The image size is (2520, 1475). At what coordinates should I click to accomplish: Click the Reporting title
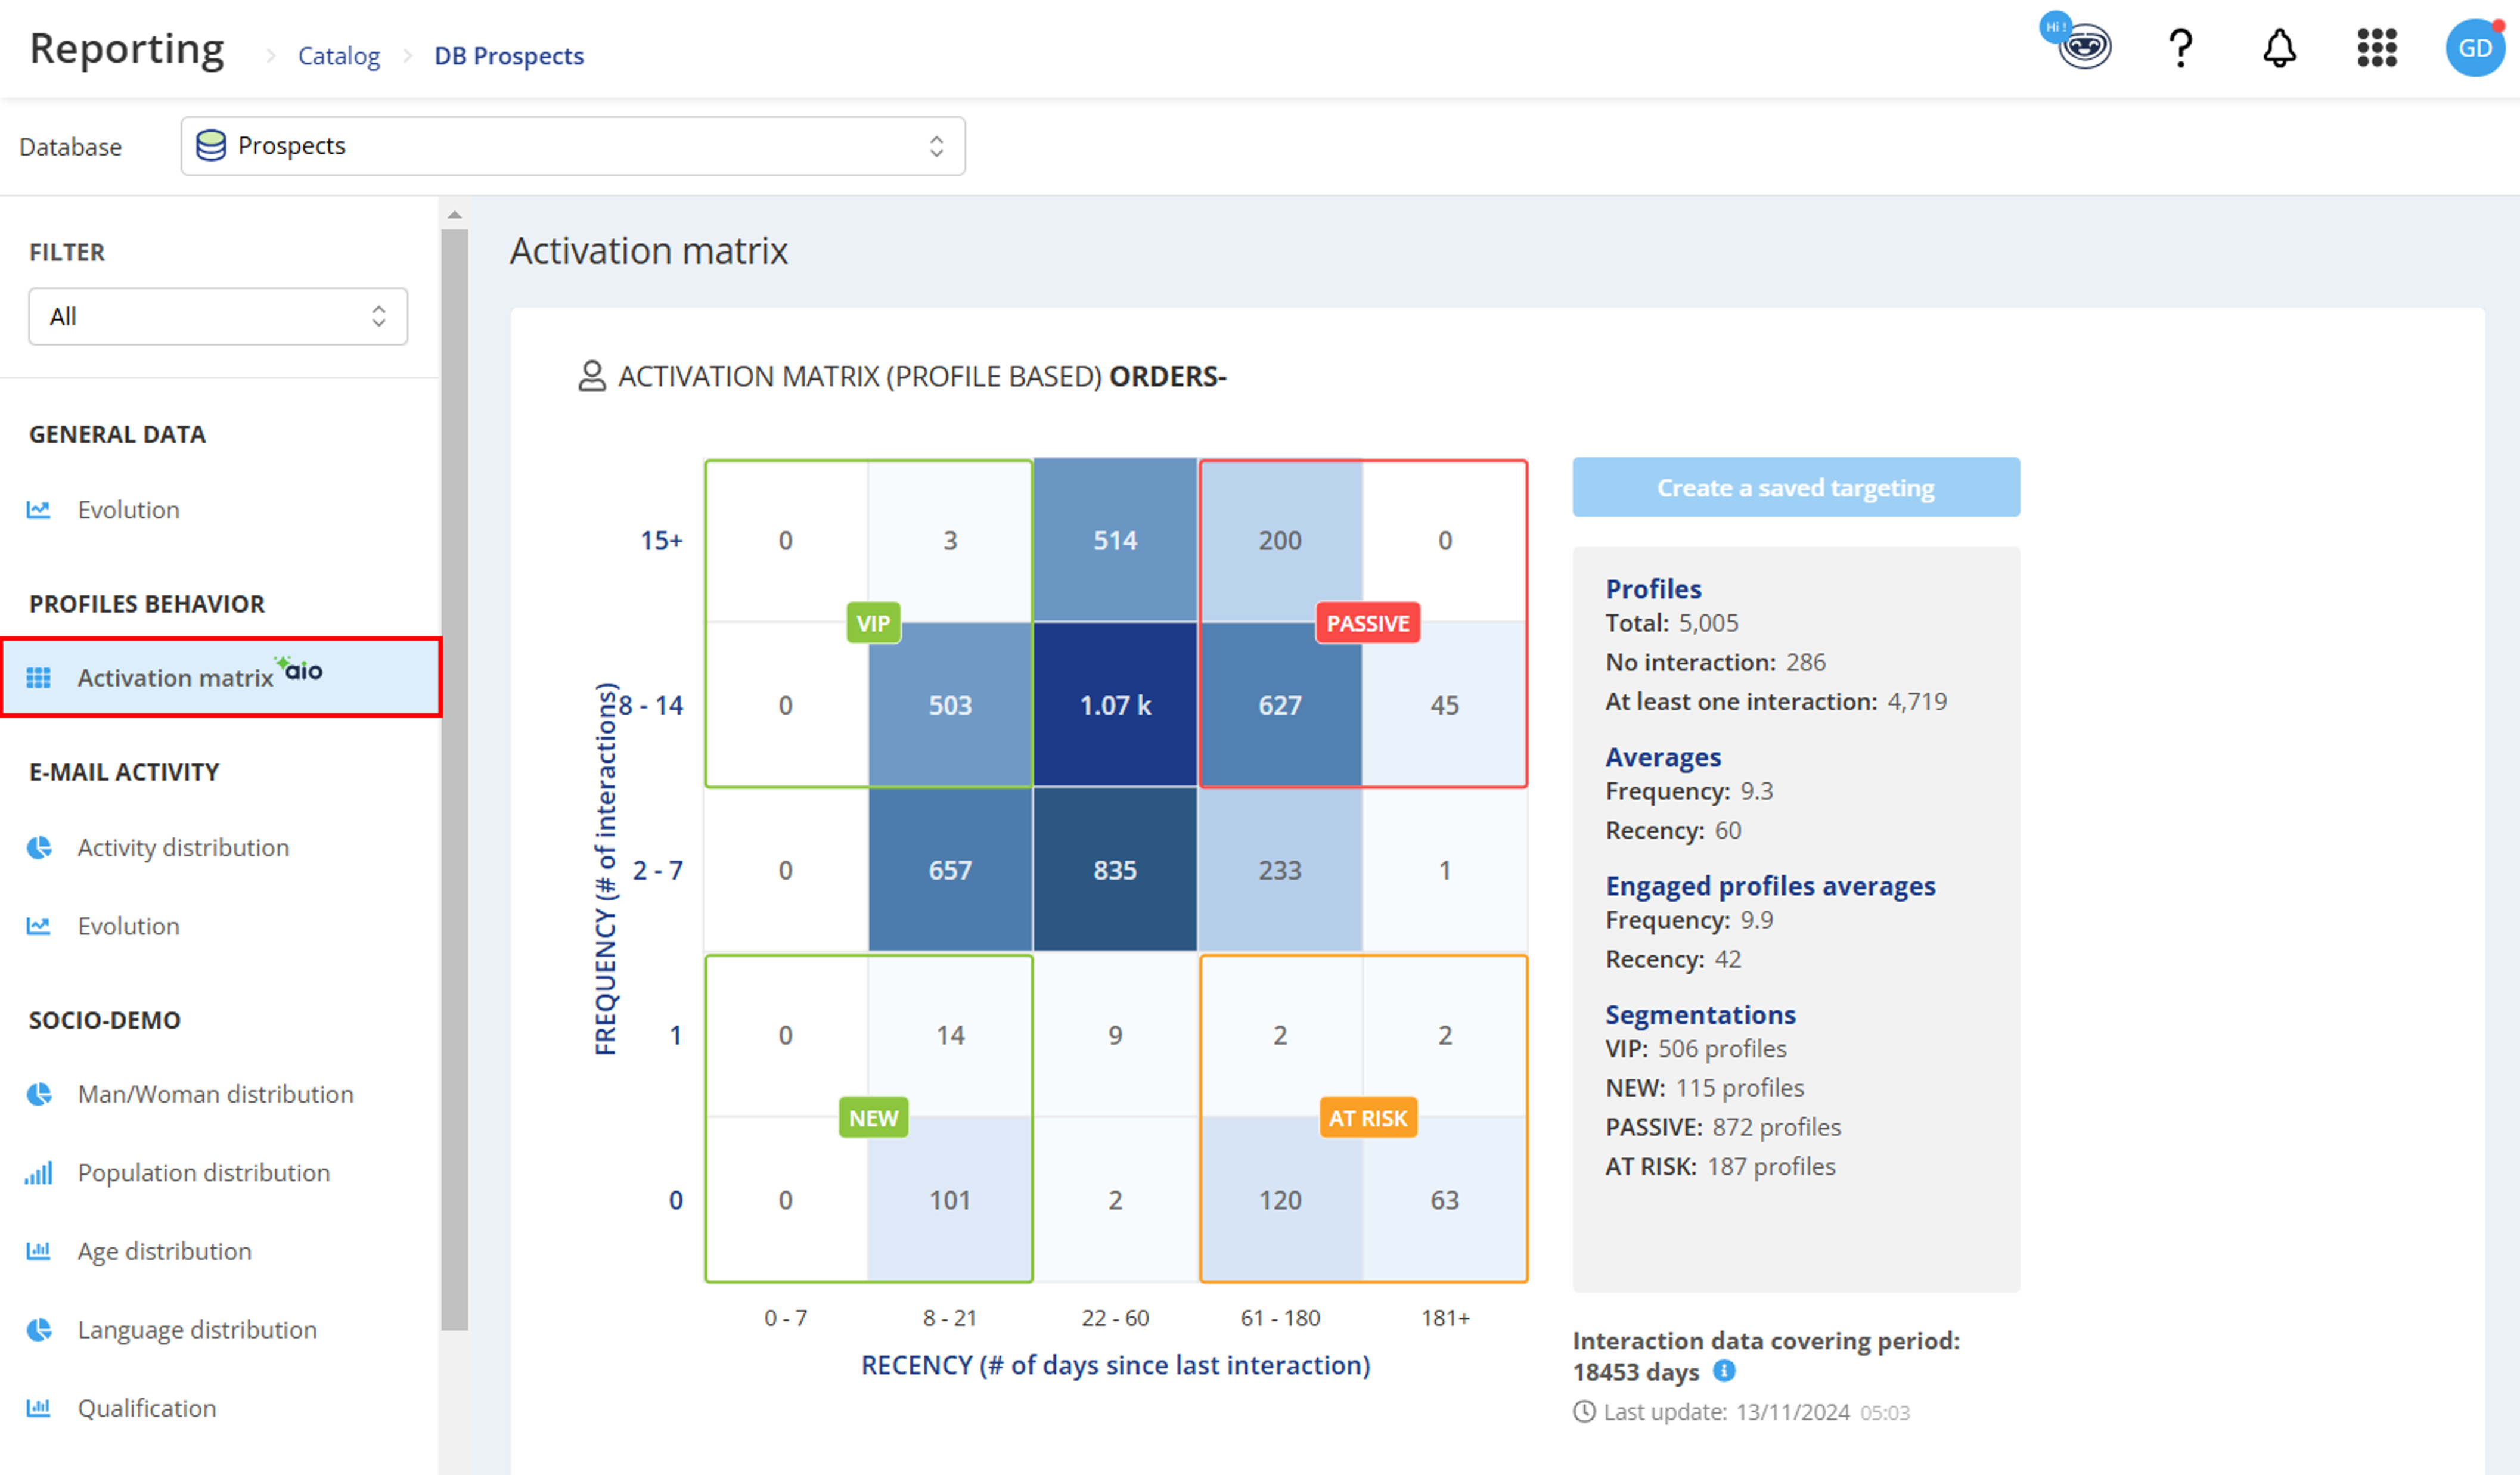coord(127,48)
